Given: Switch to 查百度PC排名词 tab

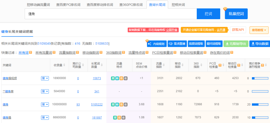Looking at the screenshot, I should 68,5.
